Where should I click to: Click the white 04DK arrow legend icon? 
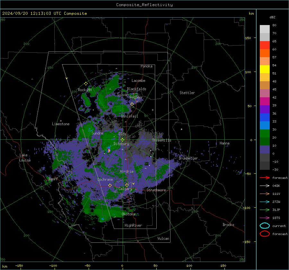point(265,186)
